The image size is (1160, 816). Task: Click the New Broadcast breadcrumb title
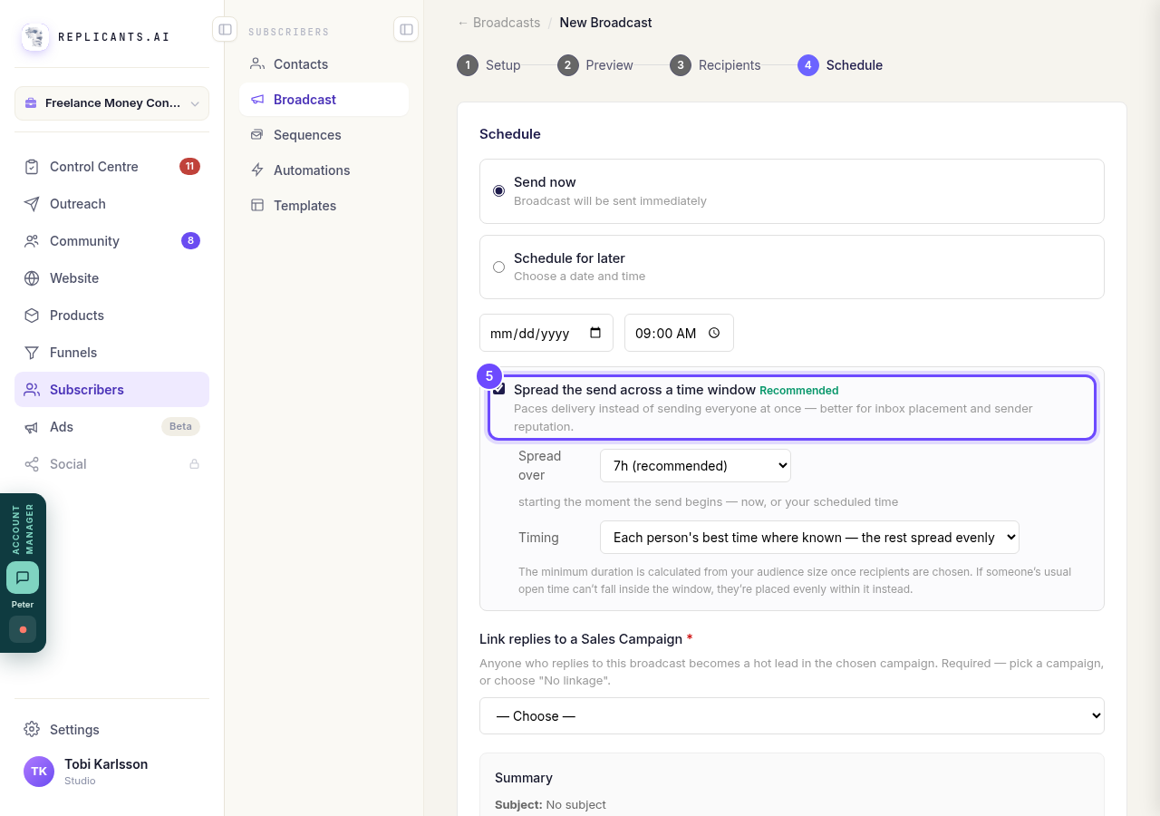tap(605, 23)
